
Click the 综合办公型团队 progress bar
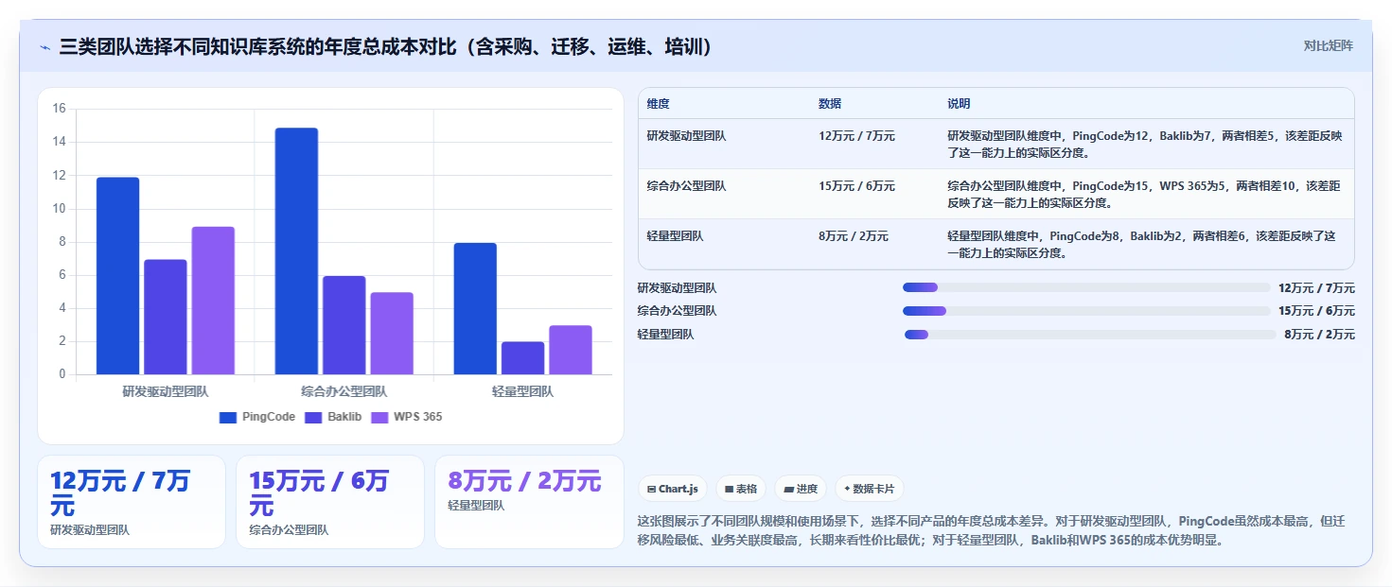point(1086,311)
